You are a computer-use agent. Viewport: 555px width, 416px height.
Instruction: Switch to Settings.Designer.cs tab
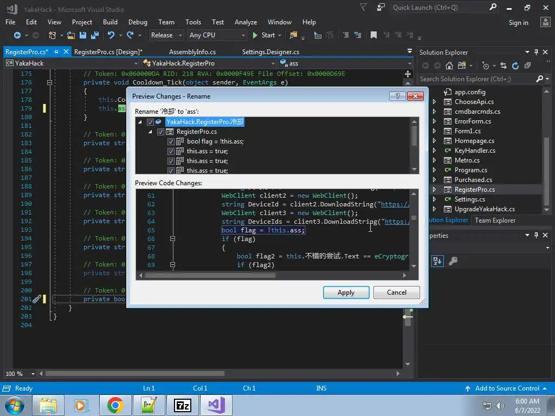click(270, 52)
